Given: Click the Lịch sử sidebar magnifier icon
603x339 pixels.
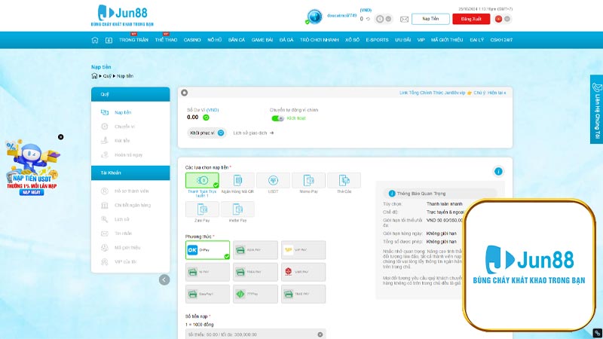Looking at the screenshot, I should pyautogui.click(x=105, y=219).
